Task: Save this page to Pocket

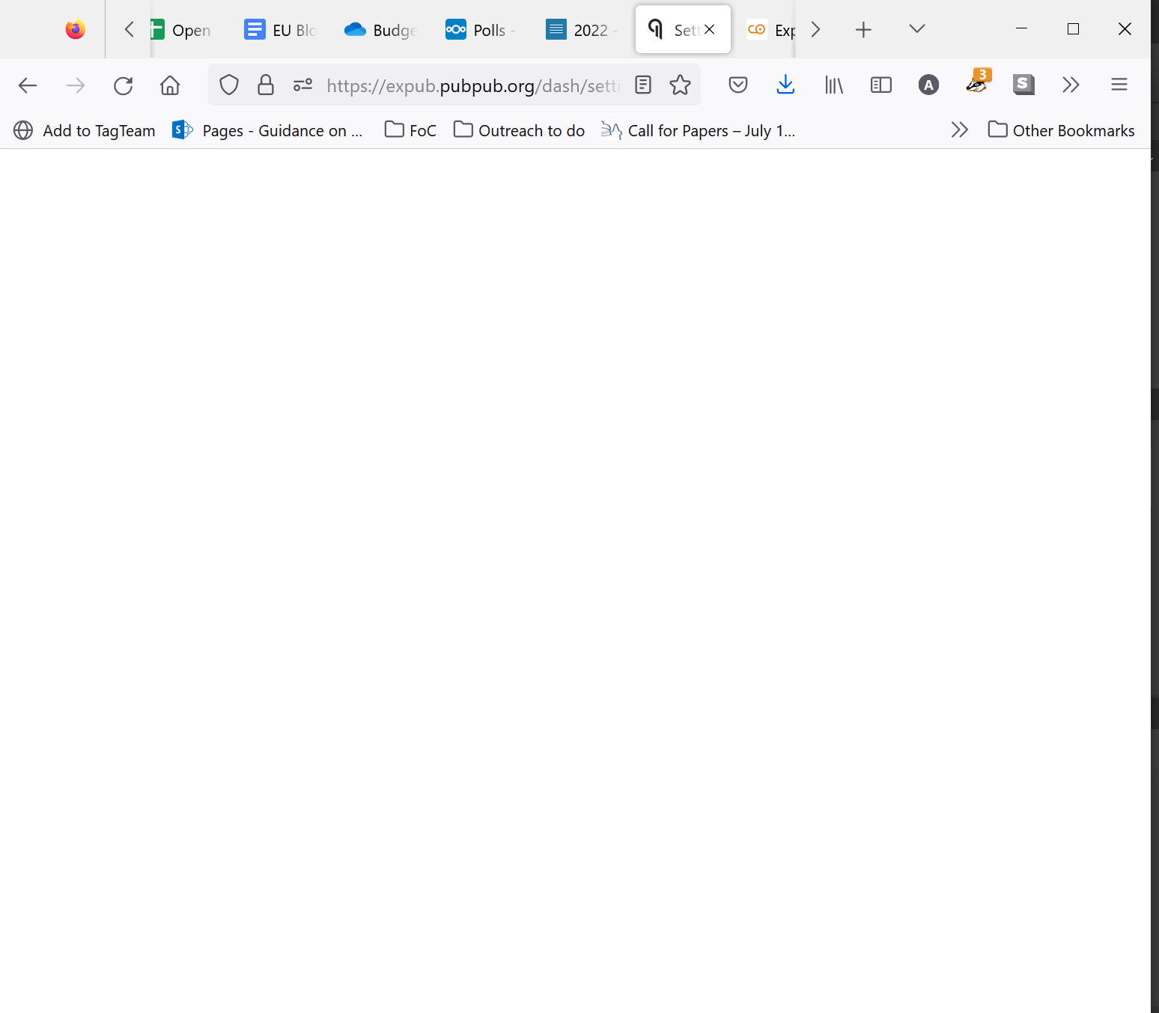Action: [x=737, y=85]
